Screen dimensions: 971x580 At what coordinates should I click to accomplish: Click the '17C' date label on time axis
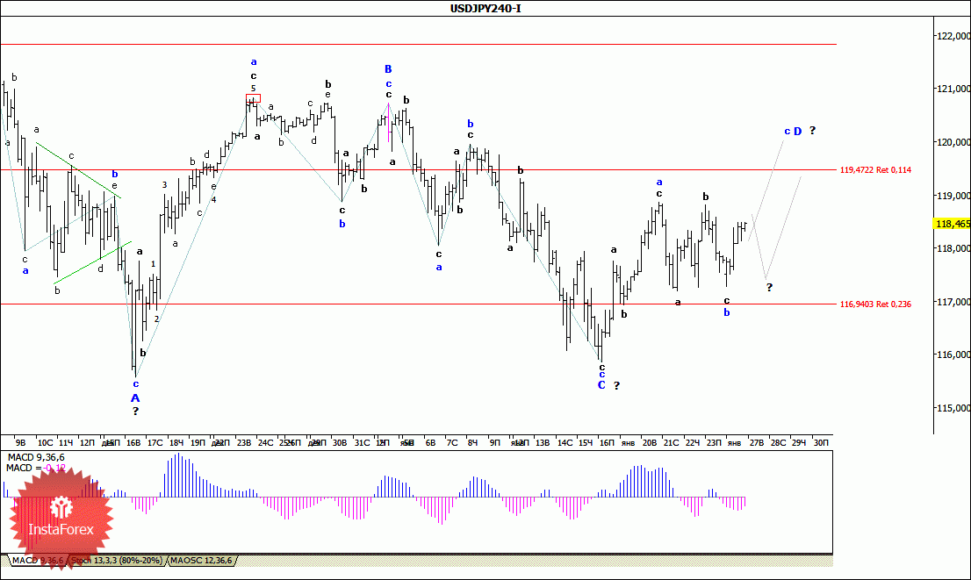pos(155,442)
